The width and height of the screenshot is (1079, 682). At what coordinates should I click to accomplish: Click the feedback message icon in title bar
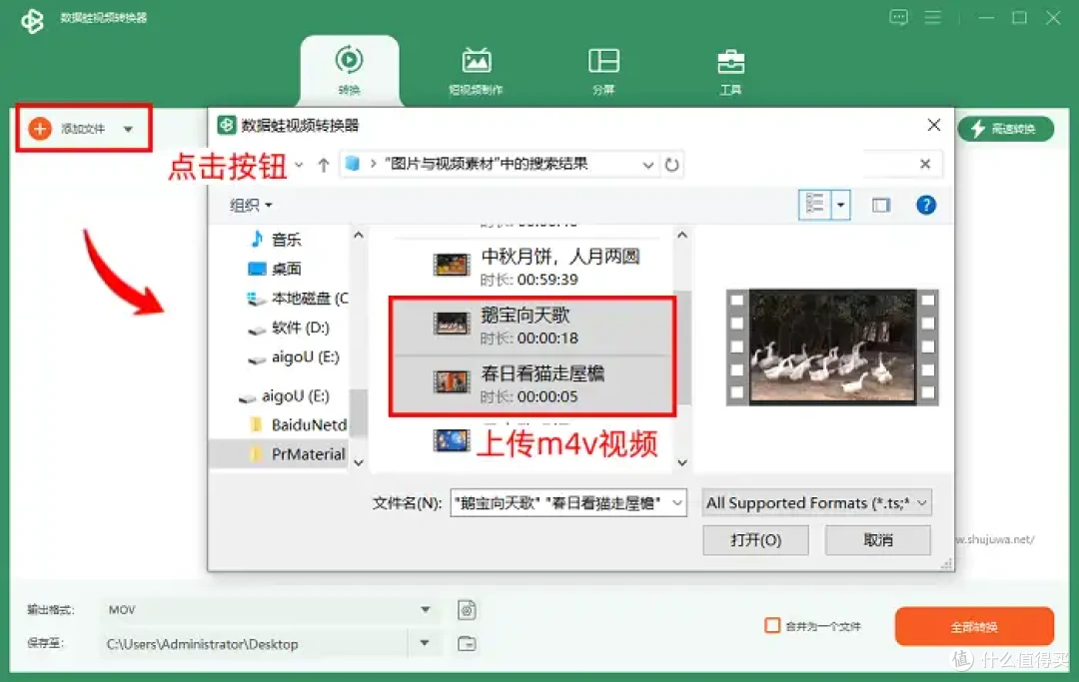coord(899,17)
